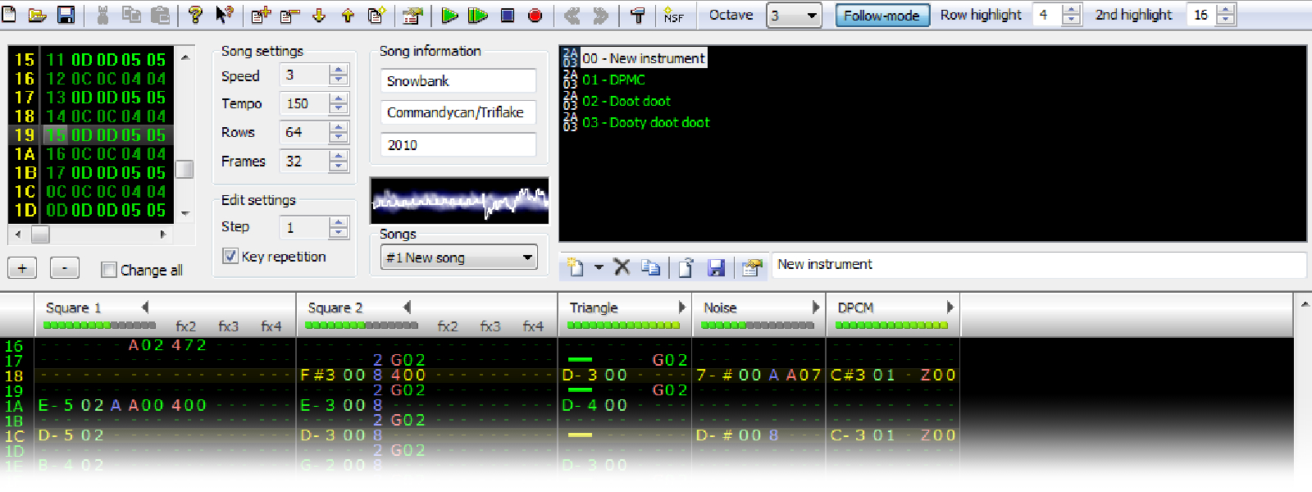1312x492 pixels.
Task: Add a frame with plus icon
Action: tap(261, 15)
